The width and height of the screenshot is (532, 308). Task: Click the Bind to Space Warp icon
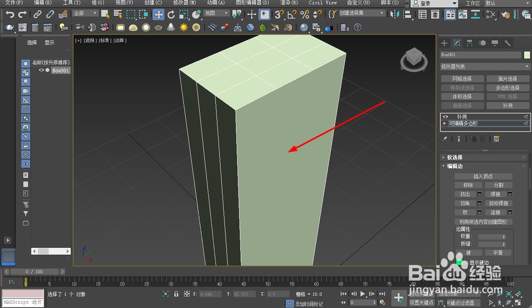pyautogui.click(x=63, y=14)
